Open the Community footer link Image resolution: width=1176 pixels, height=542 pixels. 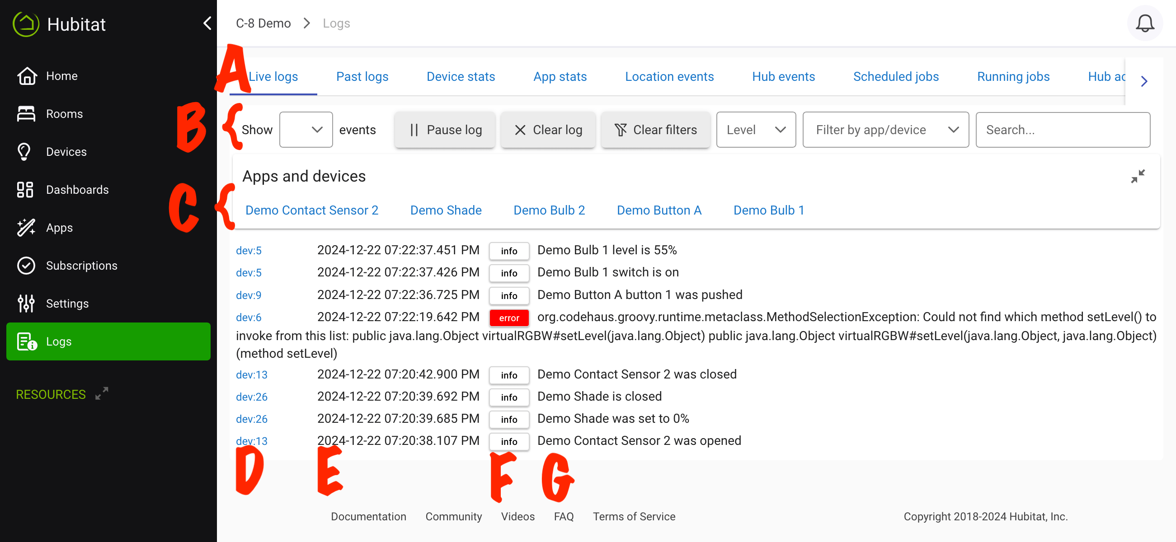453,516
